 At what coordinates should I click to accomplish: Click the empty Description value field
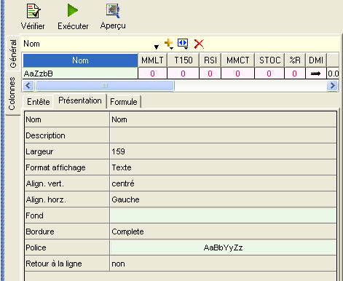tap(223, 135)
